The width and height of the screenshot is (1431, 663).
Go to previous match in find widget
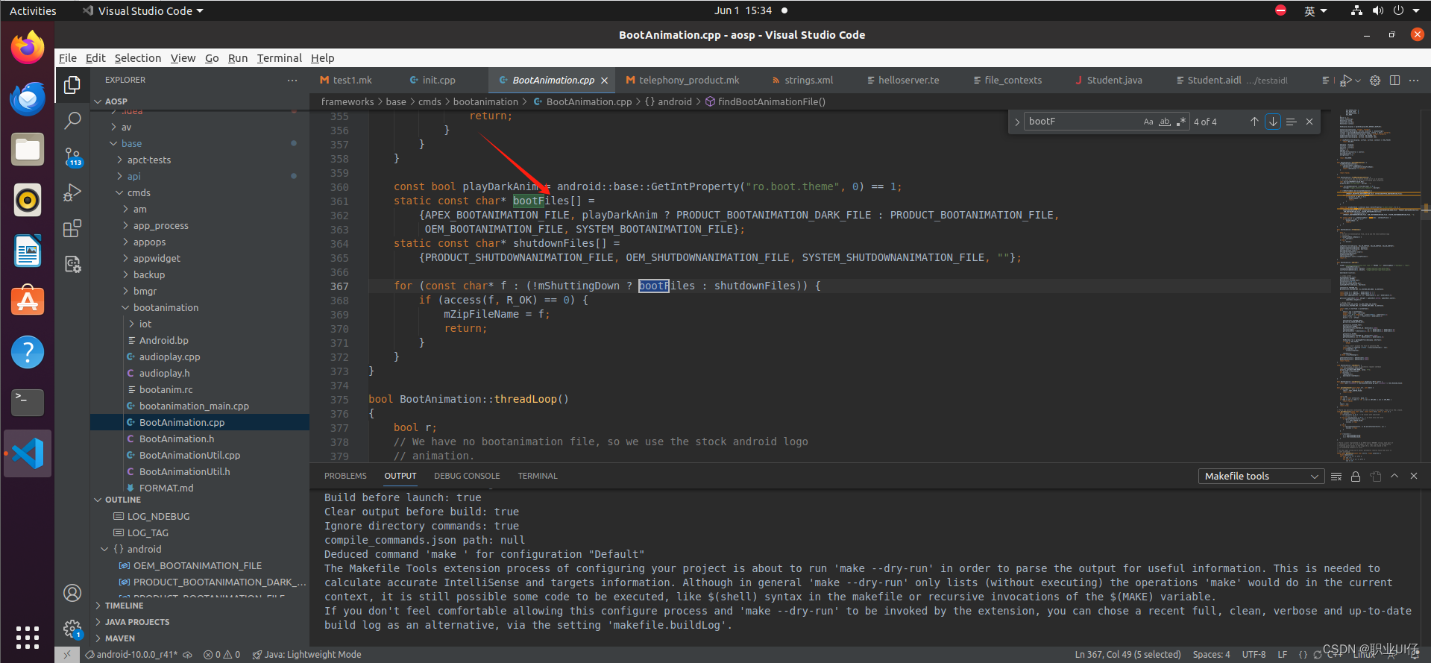pos(1254,122)
